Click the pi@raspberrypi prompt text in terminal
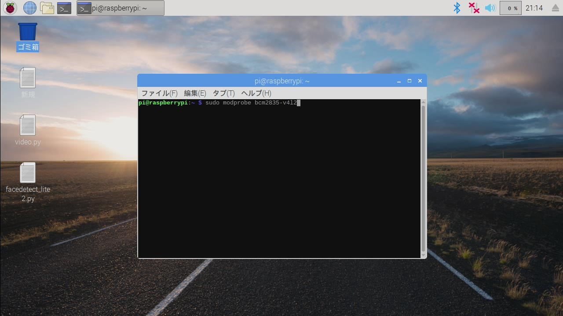 pos(163,103)
